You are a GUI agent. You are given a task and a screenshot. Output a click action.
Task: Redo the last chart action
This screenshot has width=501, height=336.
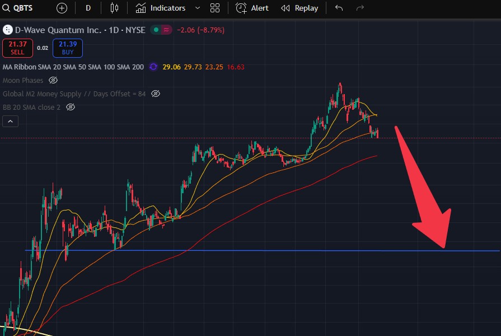360,8
